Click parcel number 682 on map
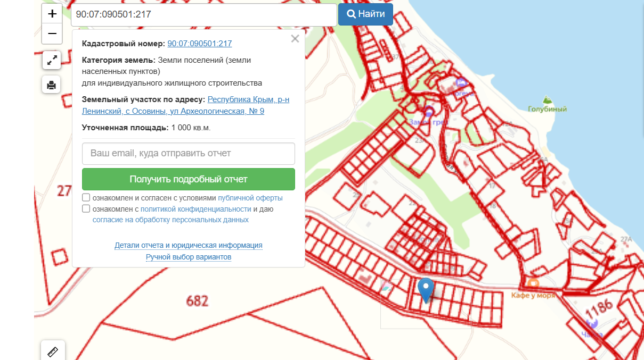The height and width of the screenshot is (360, 644). [x=197, y=301]
